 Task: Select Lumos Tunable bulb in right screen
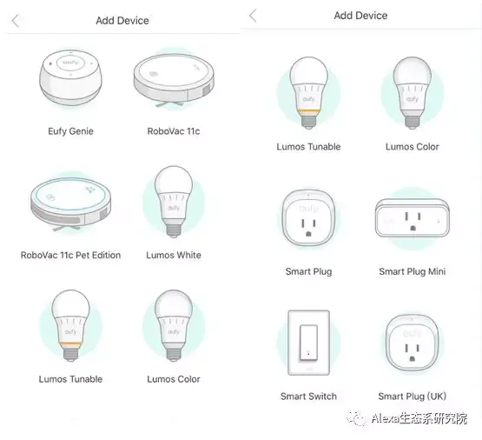[x=308, y=93]
